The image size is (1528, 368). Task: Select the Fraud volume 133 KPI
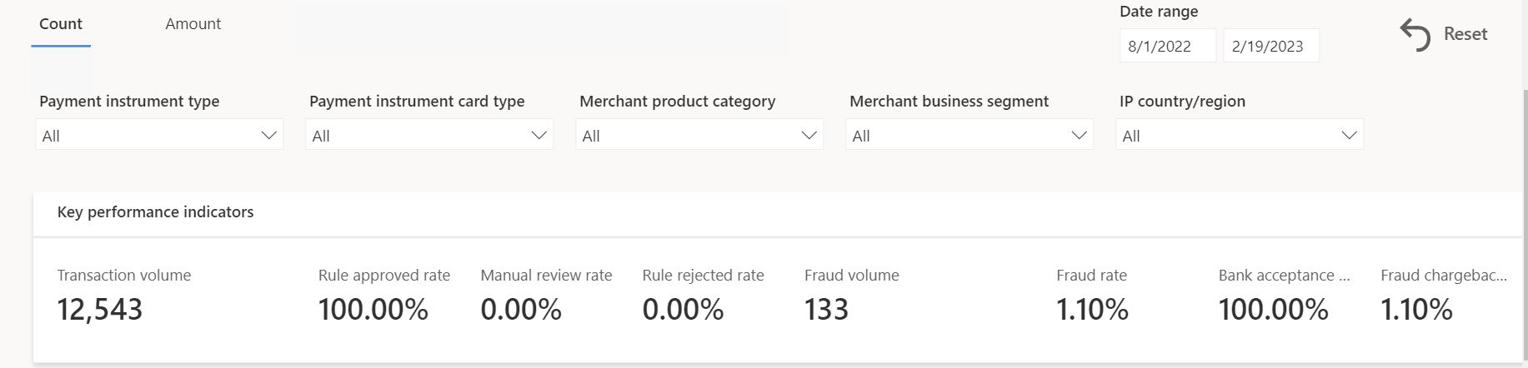pyautogui.click(x=851, y=295)
